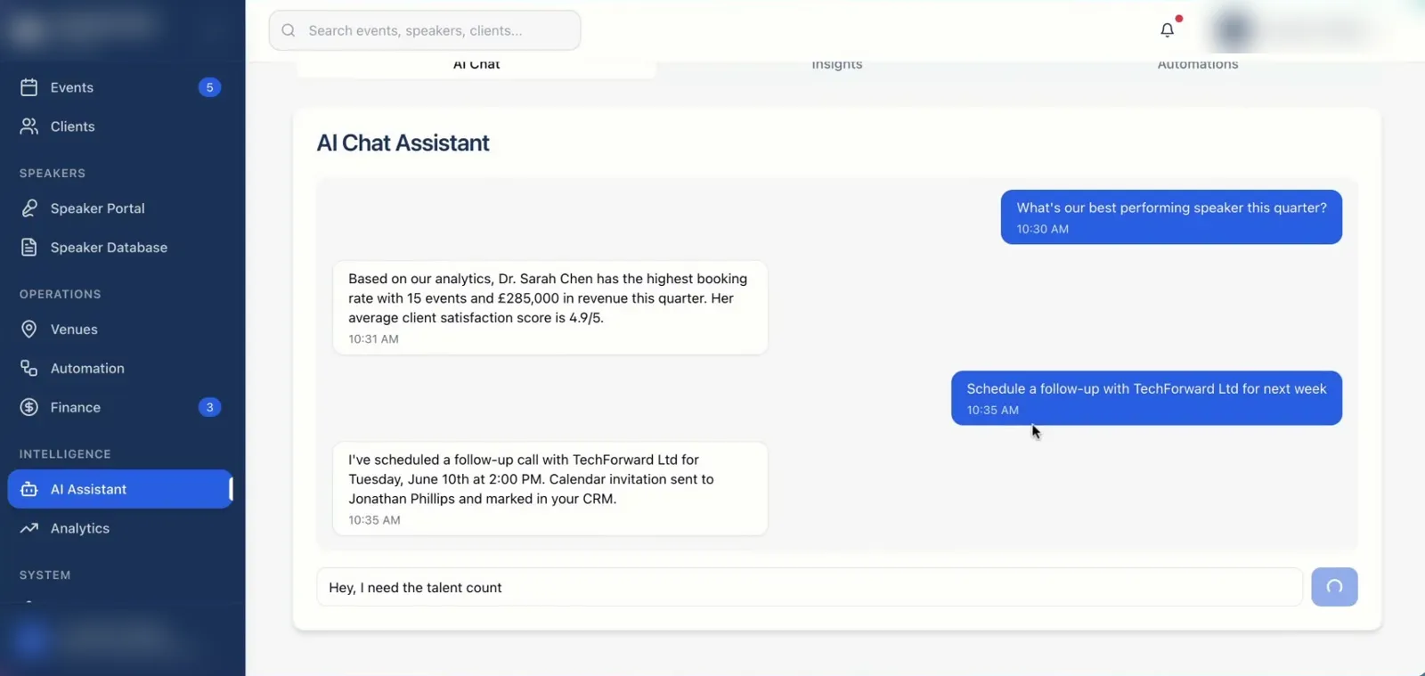This screenshot has height=676, width=1425.
Task: Open Automation using its sidebar icon
Action: click(29, 369)
